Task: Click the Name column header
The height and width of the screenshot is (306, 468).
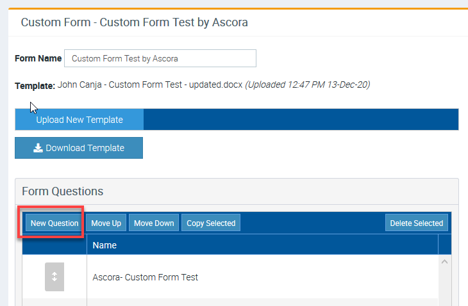Action: pos(104,245)
